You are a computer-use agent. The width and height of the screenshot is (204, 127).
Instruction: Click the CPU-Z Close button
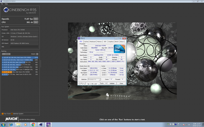121,83
